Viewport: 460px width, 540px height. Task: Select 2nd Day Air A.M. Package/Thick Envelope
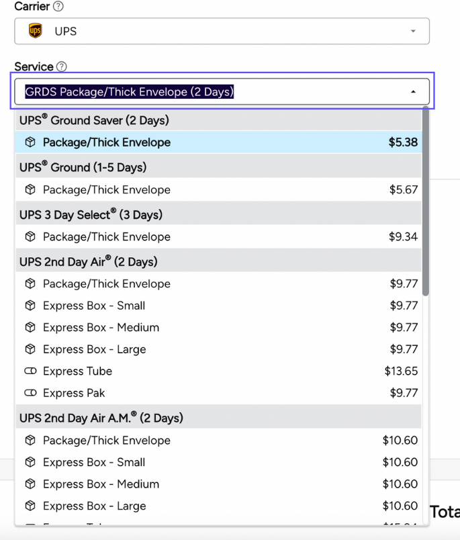(106, 441)
